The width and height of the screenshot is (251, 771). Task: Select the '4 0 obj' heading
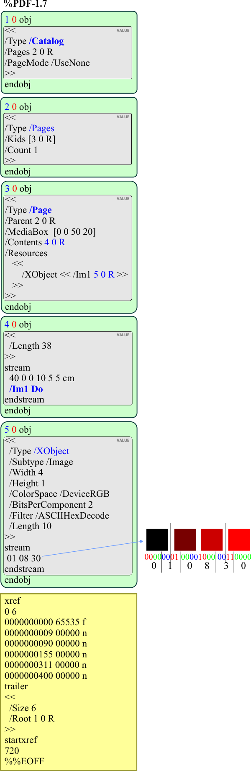pos(18,324)
